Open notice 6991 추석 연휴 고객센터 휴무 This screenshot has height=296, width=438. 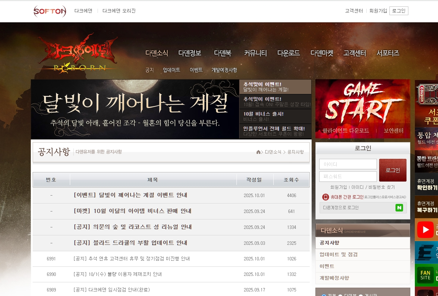(132, 258)
